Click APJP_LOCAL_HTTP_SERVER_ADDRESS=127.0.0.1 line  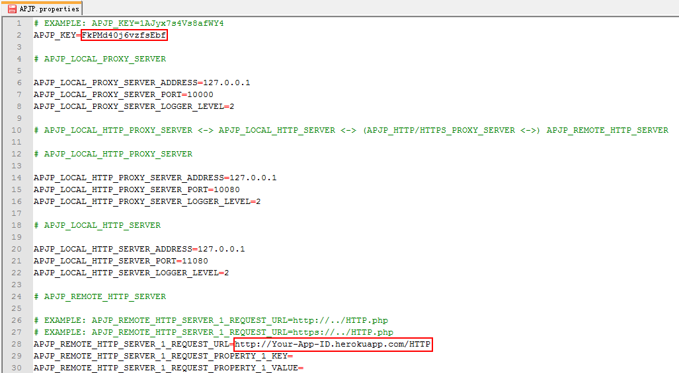click(x=140, y=249)
